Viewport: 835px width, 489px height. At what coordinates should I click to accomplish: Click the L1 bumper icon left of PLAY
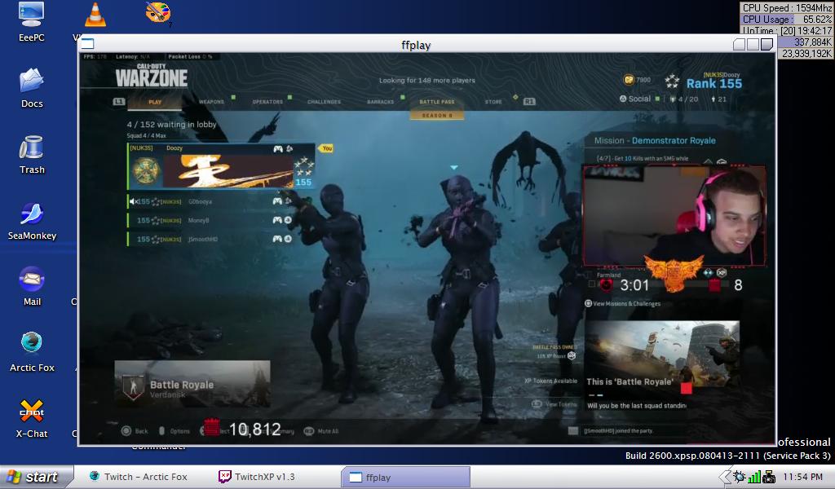point(119,102)
